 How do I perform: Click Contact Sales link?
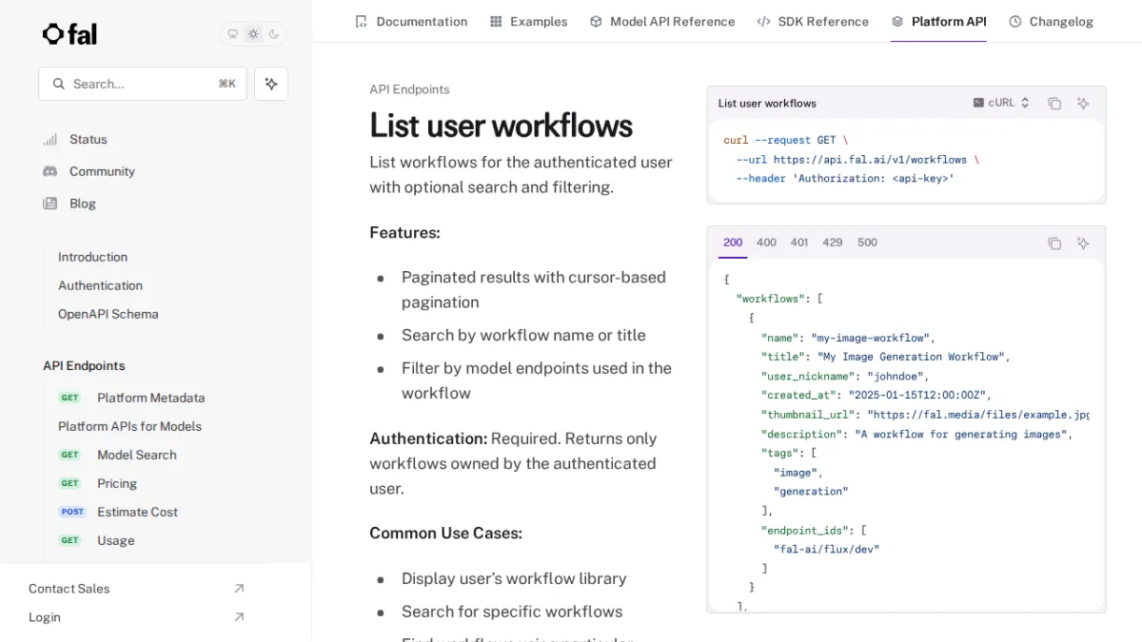point(69,589)
